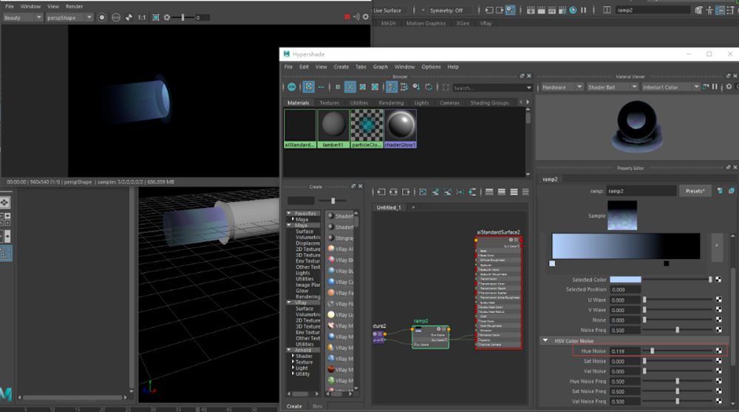Open the Graph menu in Hypershade
739x412 pixels.
point(380,67)
